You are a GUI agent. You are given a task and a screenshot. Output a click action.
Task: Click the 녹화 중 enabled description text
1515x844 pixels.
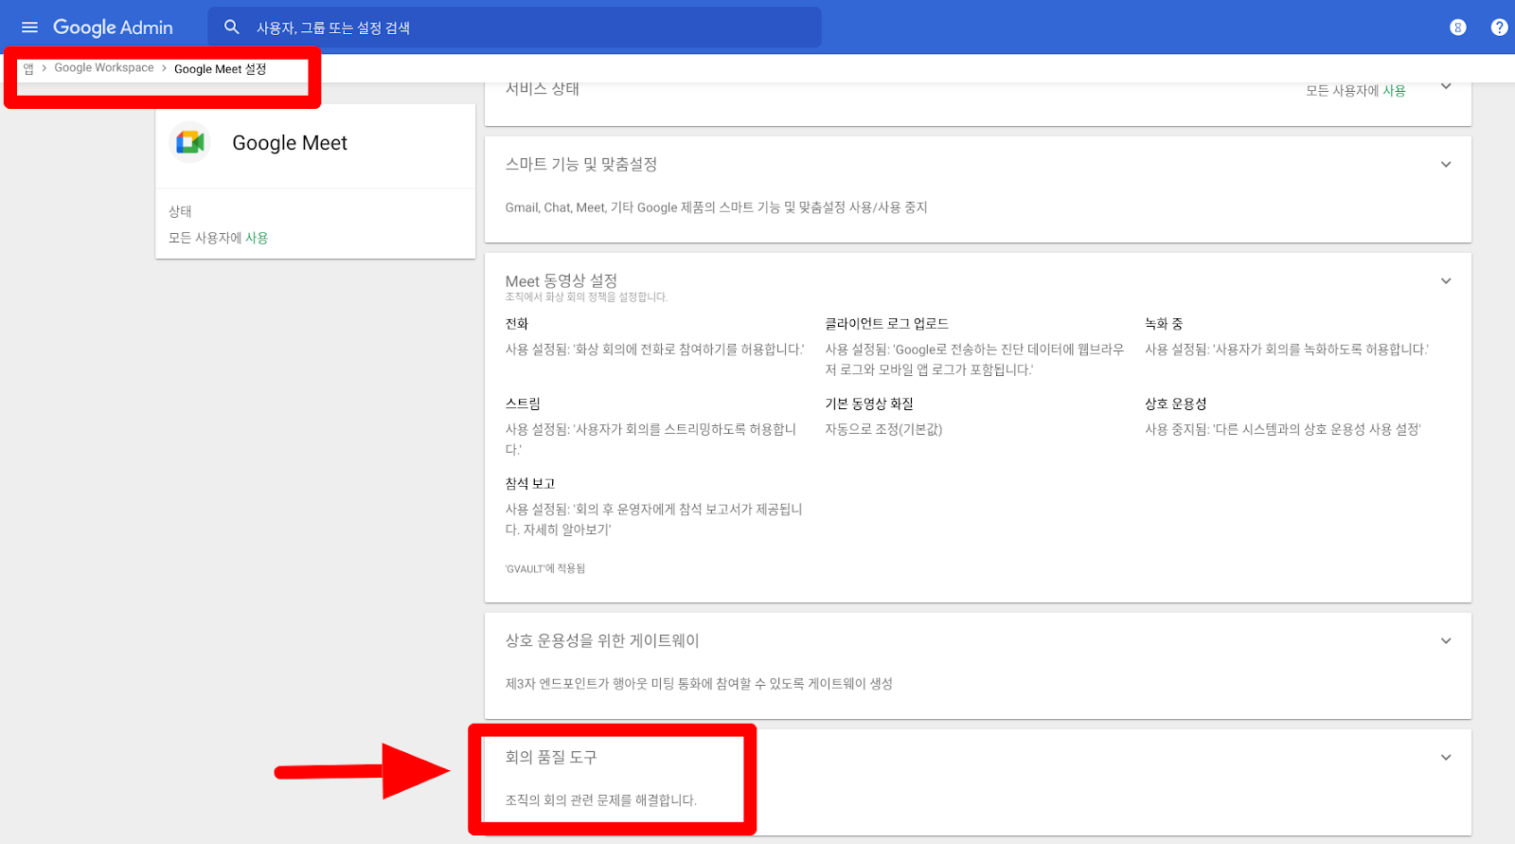point(1287,350)
